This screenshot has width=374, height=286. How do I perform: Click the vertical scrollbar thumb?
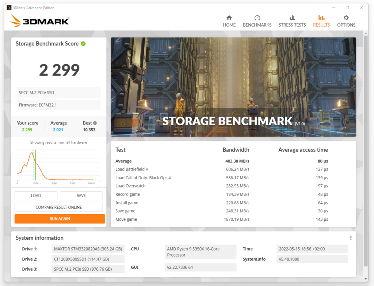coord(366,151)
